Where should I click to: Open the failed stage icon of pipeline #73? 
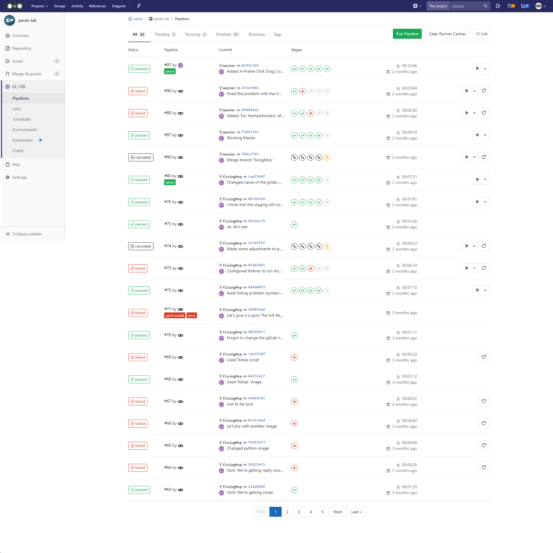[311, 269]
